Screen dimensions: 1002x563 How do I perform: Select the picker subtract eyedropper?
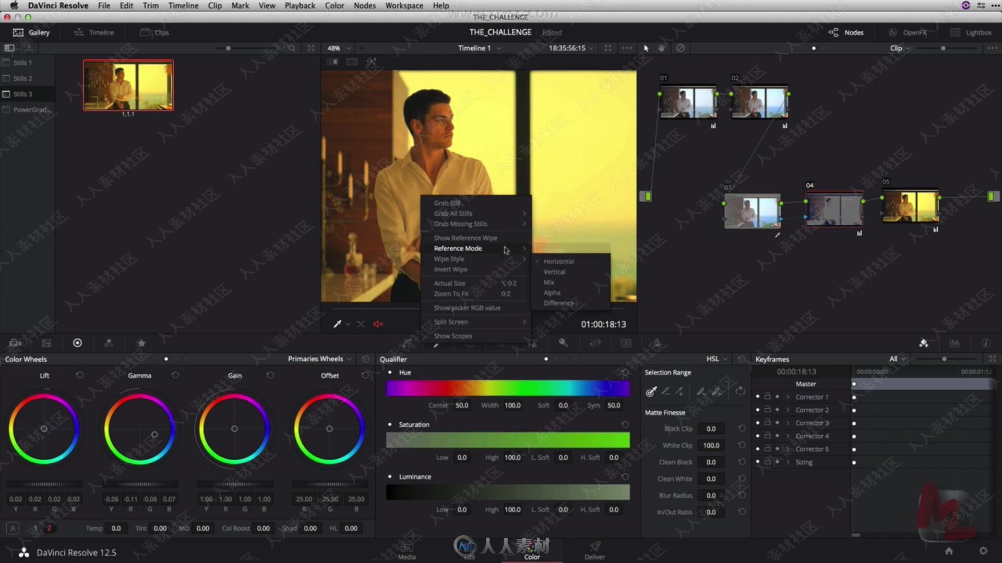(665, 391)
